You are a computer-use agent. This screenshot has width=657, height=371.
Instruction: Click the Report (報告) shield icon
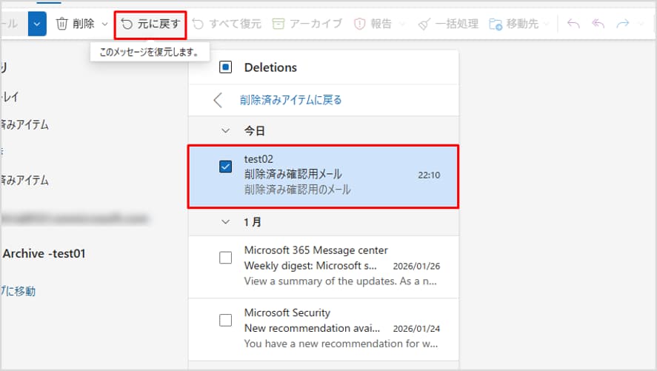click(x=360, y=24)
